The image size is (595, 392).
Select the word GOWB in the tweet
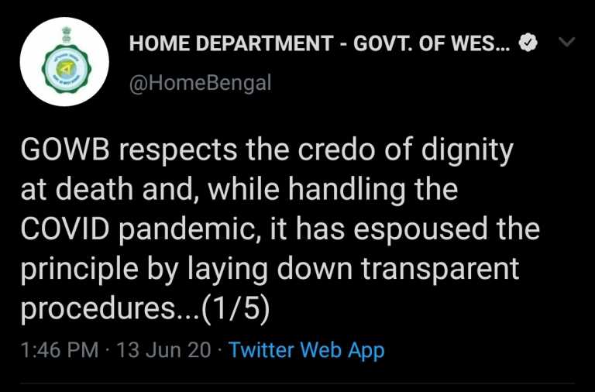pyautogui.click(x=65, y=150)
